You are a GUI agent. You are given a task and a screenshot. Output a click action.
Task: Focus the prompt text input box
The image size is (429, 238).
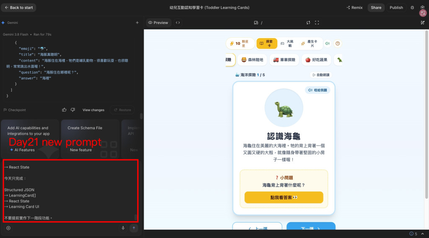click(x=70, y=191)
